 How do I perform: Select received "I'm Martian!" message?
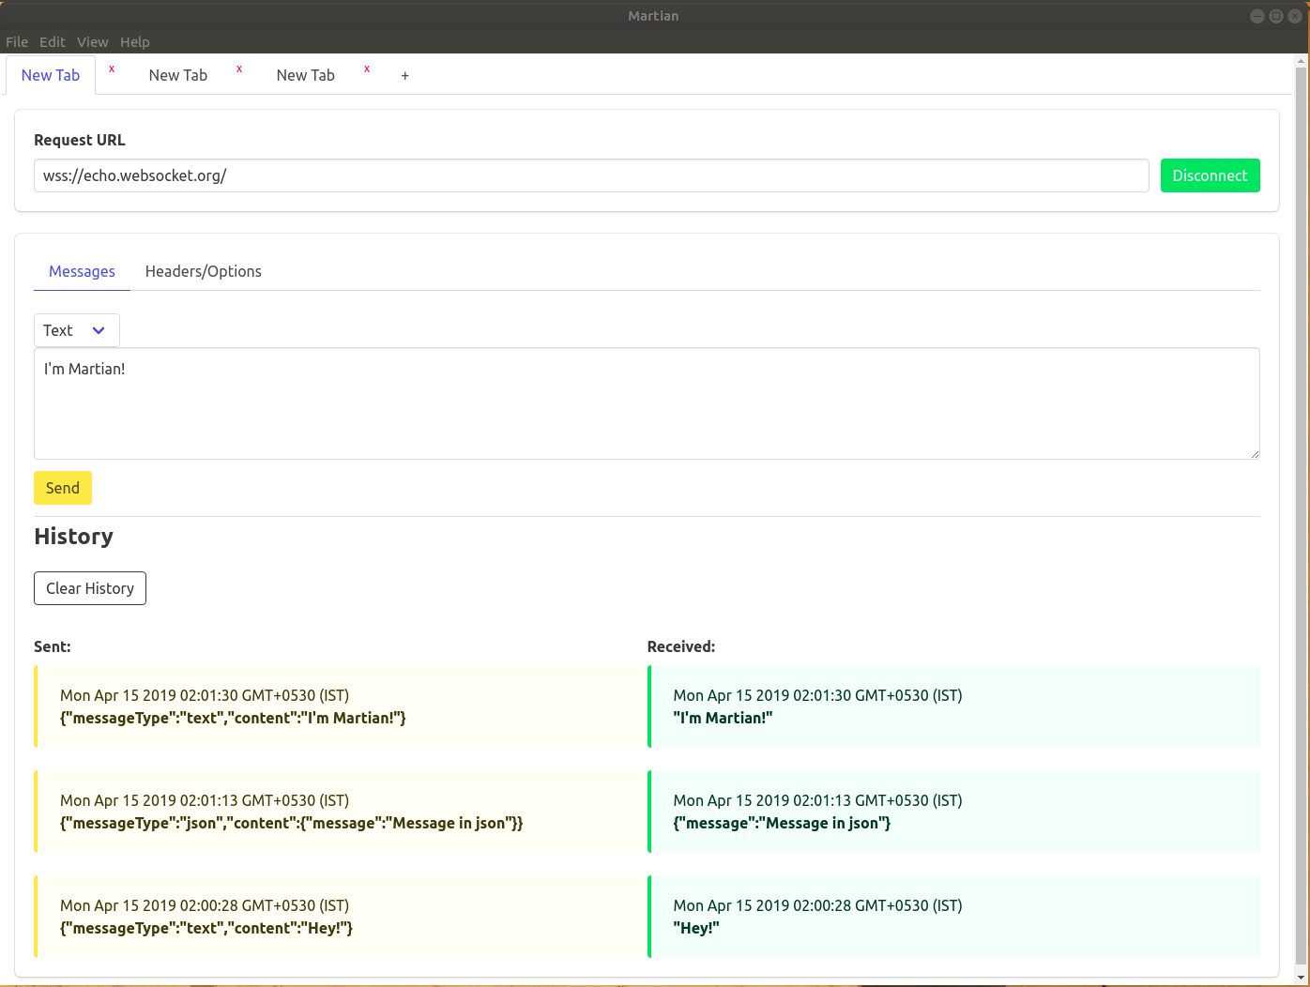click(953, 706)
